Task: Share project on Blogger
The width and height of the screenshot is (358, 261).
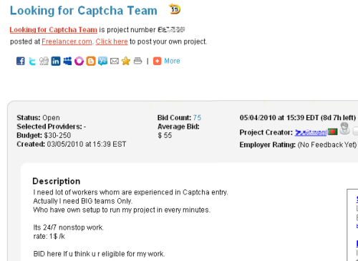Action: [91, 61]
